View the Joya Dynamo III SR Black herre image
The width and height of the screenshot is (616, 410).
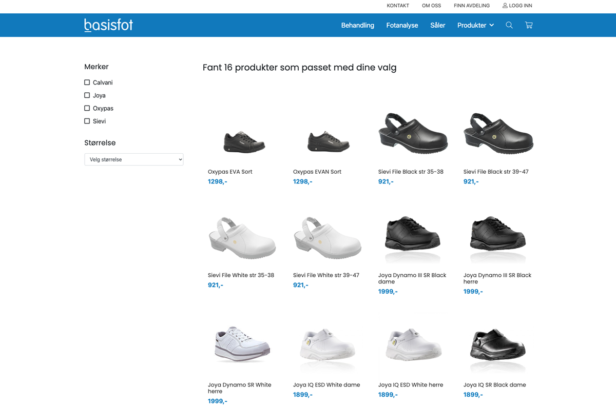click(x=498, y=239)
